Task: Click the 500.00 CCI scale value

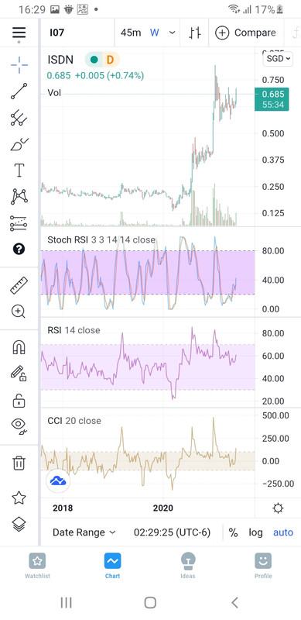Action: tap(275, 415)
